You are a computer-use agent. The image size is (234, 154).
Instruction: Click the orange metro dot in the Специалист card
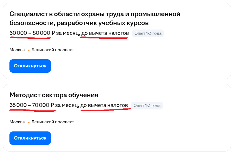click(x=29, y=50)
